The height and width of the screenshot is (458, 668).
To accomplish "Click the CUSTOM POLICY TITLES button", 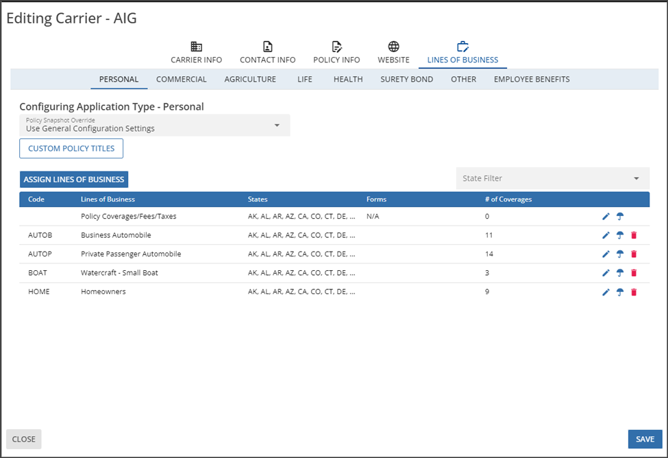I will click(71, 148).
